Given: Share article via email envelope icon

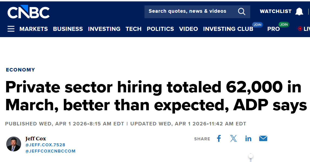Looking at the screenshot, I should click(263, 139).
